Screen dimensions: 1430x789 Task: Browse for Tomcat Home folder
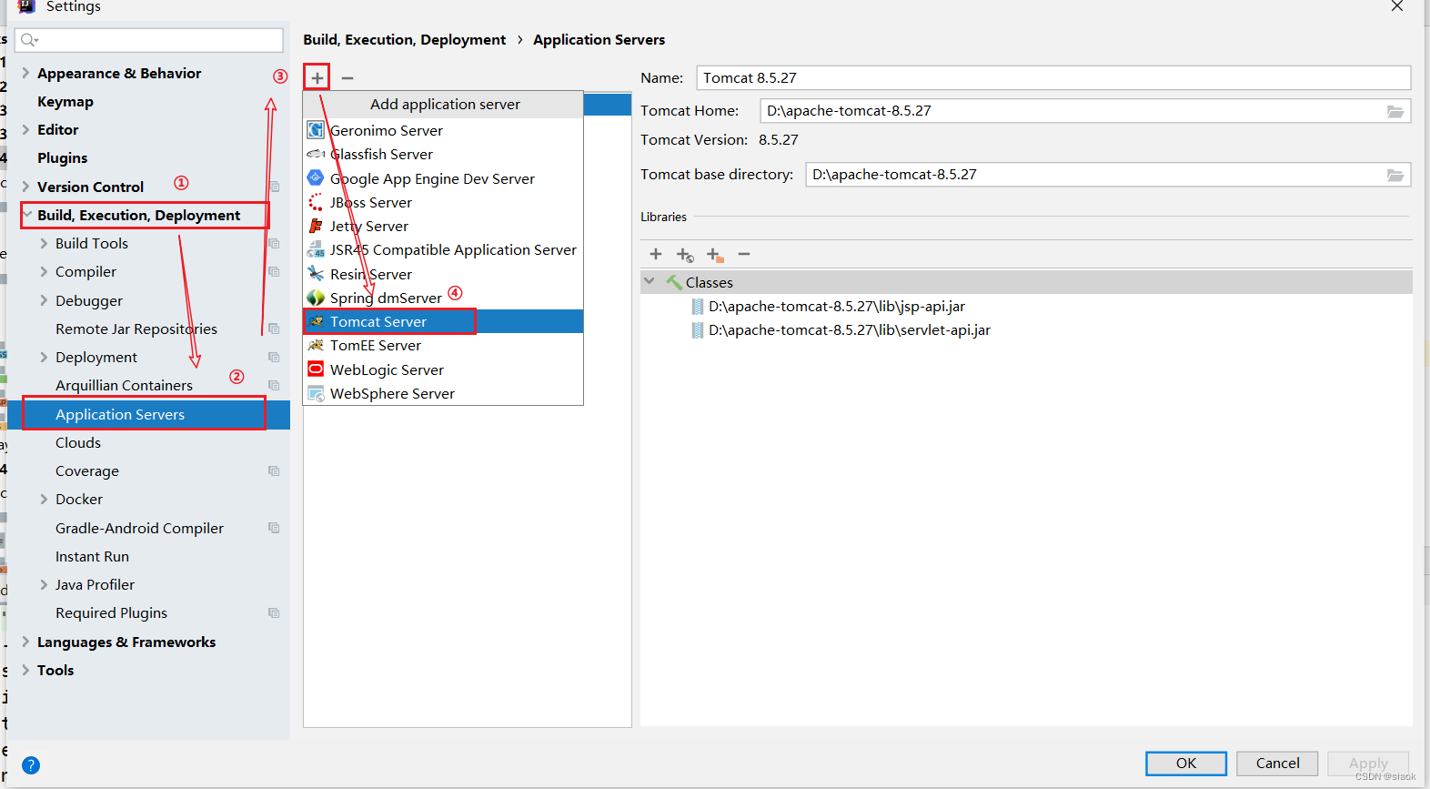tap(1395, 111)
